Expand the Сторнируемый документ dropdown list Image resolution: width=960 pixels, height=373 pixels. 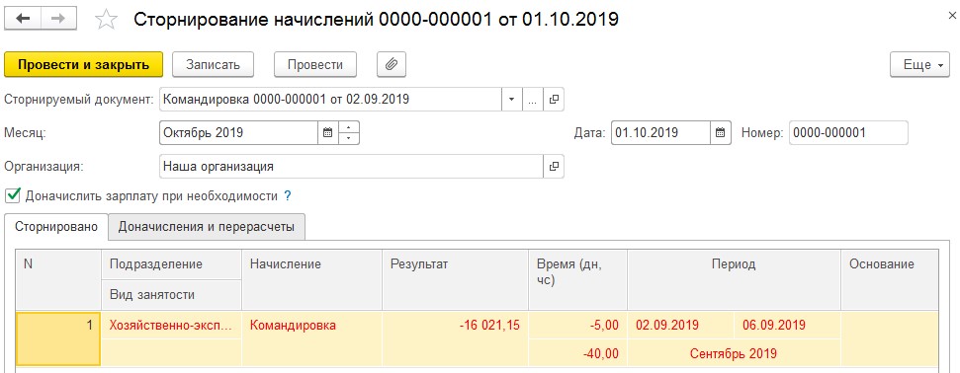tap(512, 99)
